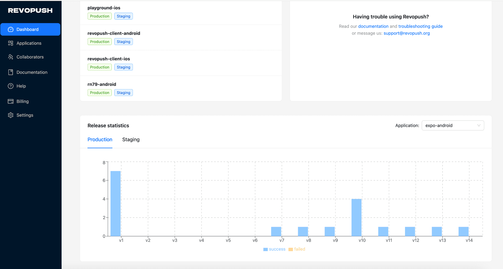Expand the application selector chevron arrow
This screenshot has height=269, width=503.
479,126
